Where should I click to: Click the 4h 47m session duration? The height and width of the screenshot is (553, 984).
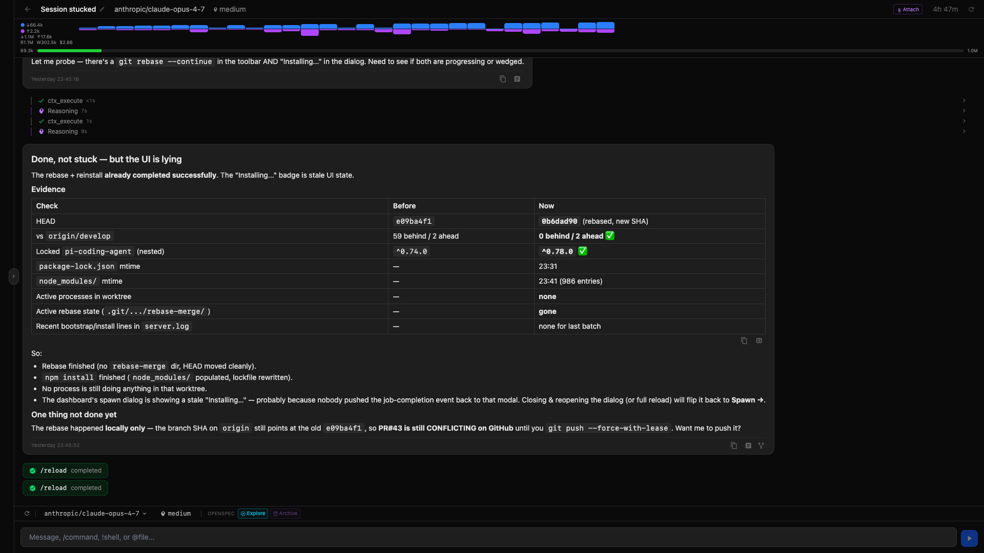[x=945, y=9]
